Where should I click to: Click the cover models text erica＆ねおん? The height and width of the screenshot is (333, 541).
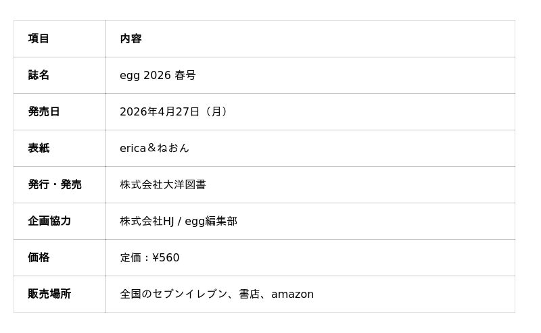coord(154,148)
